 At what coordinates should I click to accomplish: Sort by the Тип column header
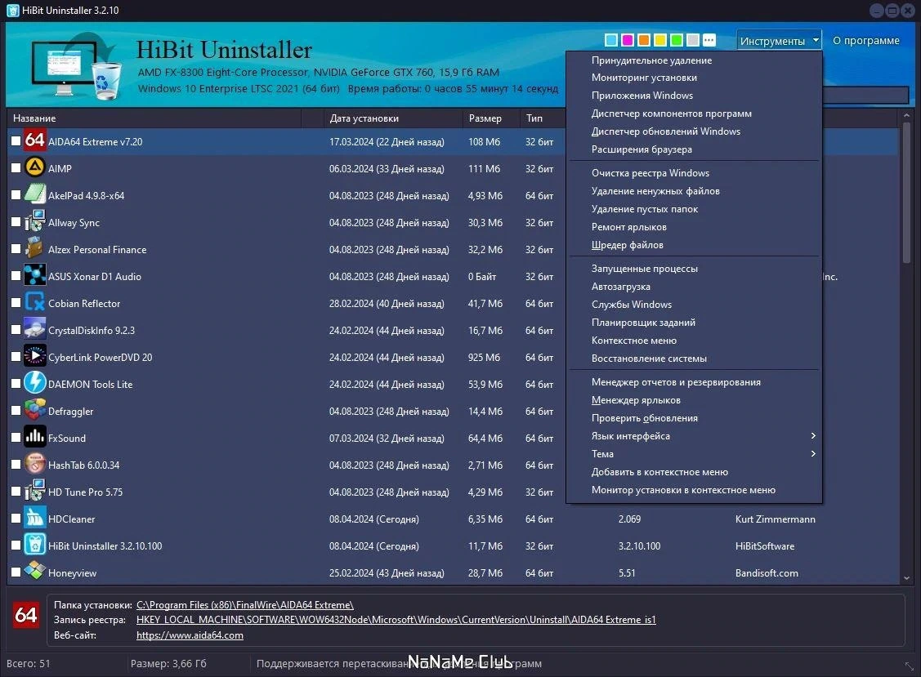click(543, 118)
